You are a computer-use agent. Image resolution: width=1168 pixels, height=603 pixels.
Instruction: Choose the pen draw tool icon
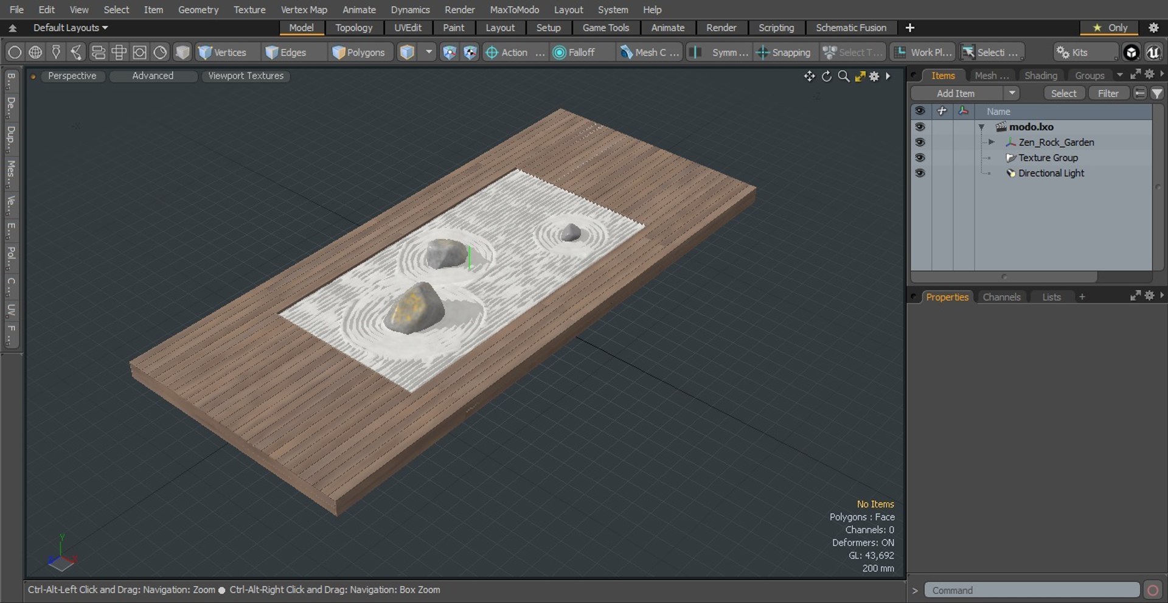[56, 52]
